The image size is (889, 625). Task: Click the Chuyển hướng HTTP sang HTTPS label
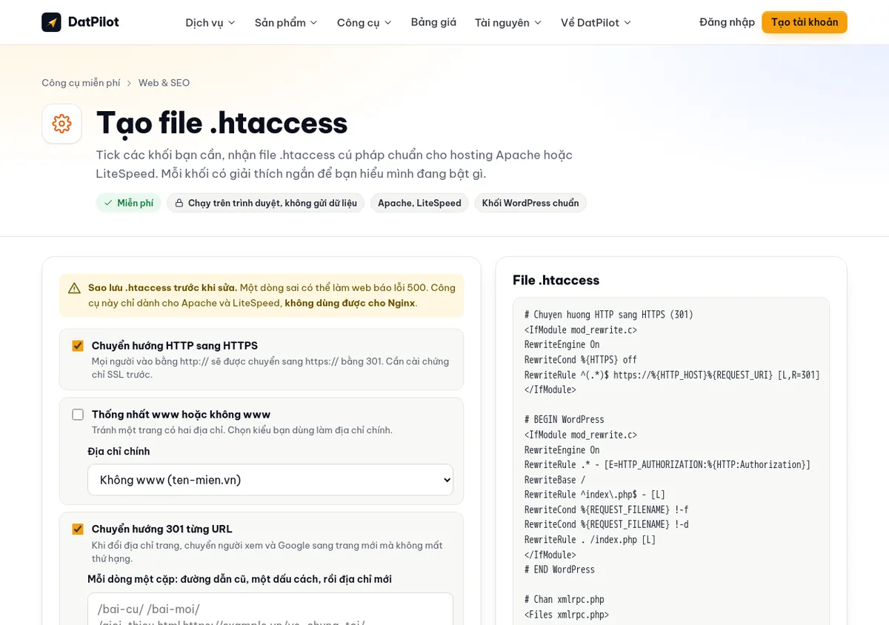tap(175, 346)
